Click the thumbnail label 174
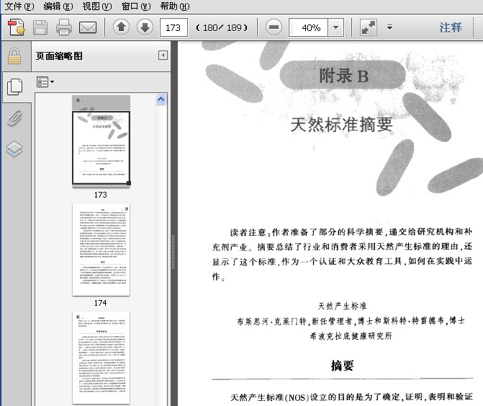Screen dimensions: 483x406 (101, 303)
